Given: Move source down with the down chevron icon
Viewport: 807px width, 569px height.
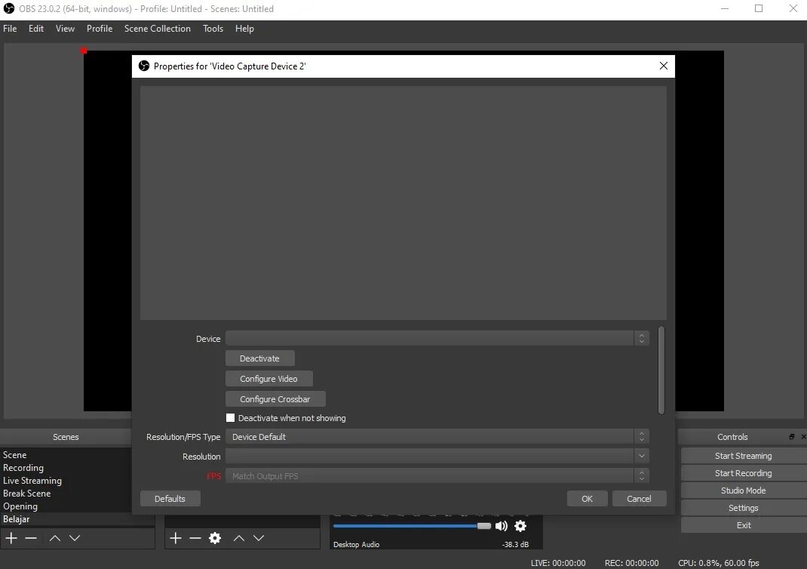Looking at the screenshot, I should point(259,537).
